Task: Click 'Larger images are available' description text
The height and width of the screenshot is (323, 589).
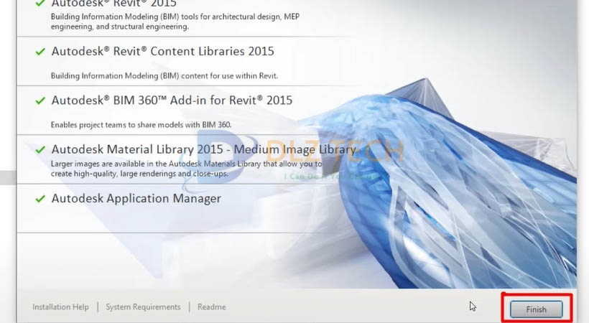Action: [x=186, y=169]
